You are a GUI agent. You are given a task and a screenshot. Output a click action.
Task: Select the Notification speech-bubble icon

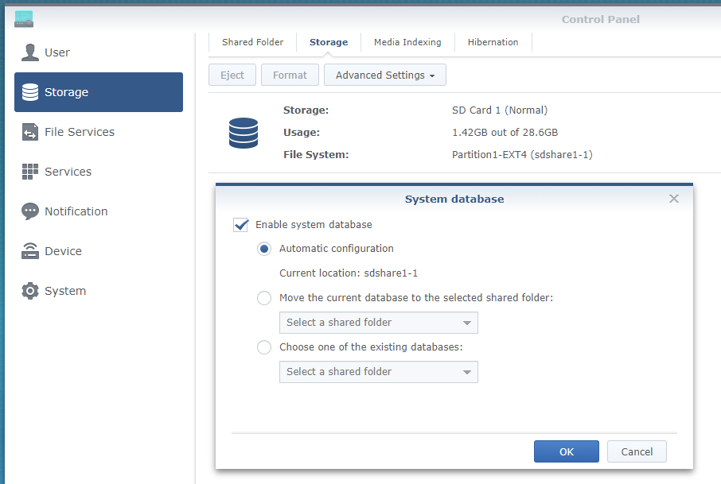pyautogui.click(x=29, y=211)
